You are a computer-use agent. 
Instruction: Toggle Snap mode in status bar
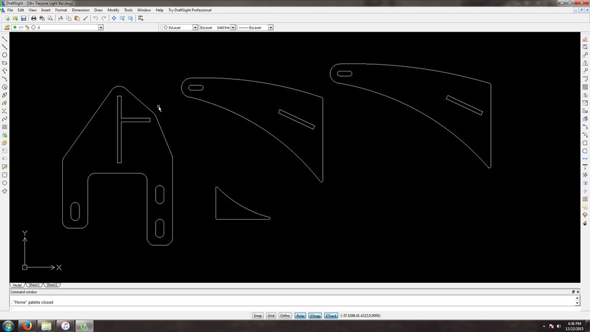(258, 316)
